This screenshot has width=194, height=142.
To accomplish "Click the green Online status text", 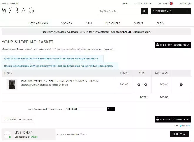I will [34, 137].
